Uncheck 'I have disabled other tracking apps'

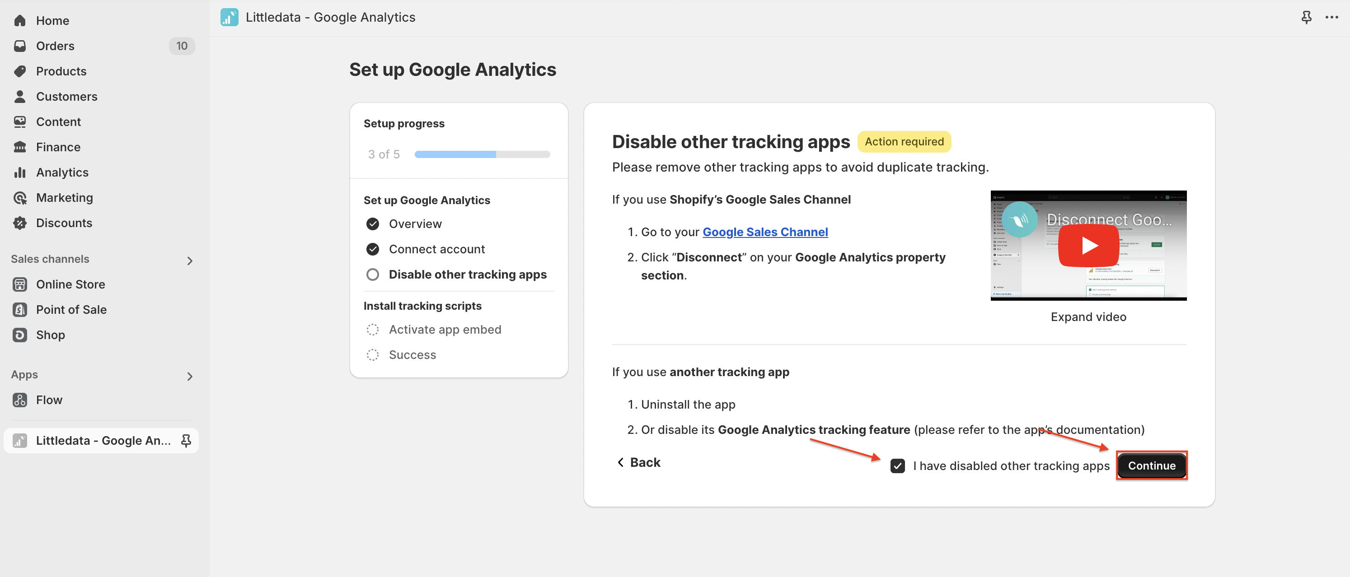[x=897, y=466]
